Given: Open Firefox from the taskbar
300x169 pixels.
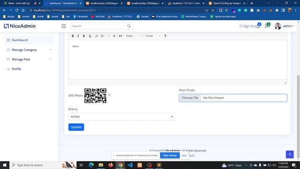Looking at the screenshot, I should [111, 165].
